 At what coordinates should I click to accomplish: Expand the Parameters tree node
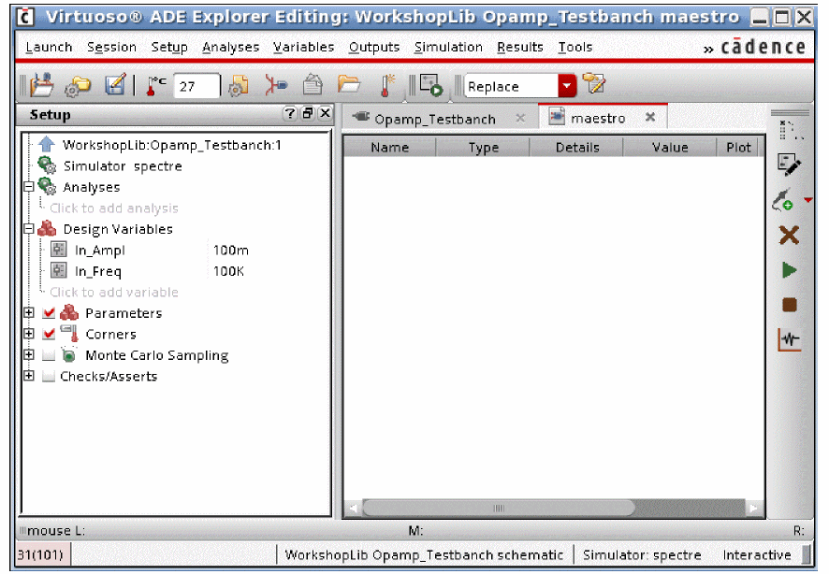pos(29,312)
